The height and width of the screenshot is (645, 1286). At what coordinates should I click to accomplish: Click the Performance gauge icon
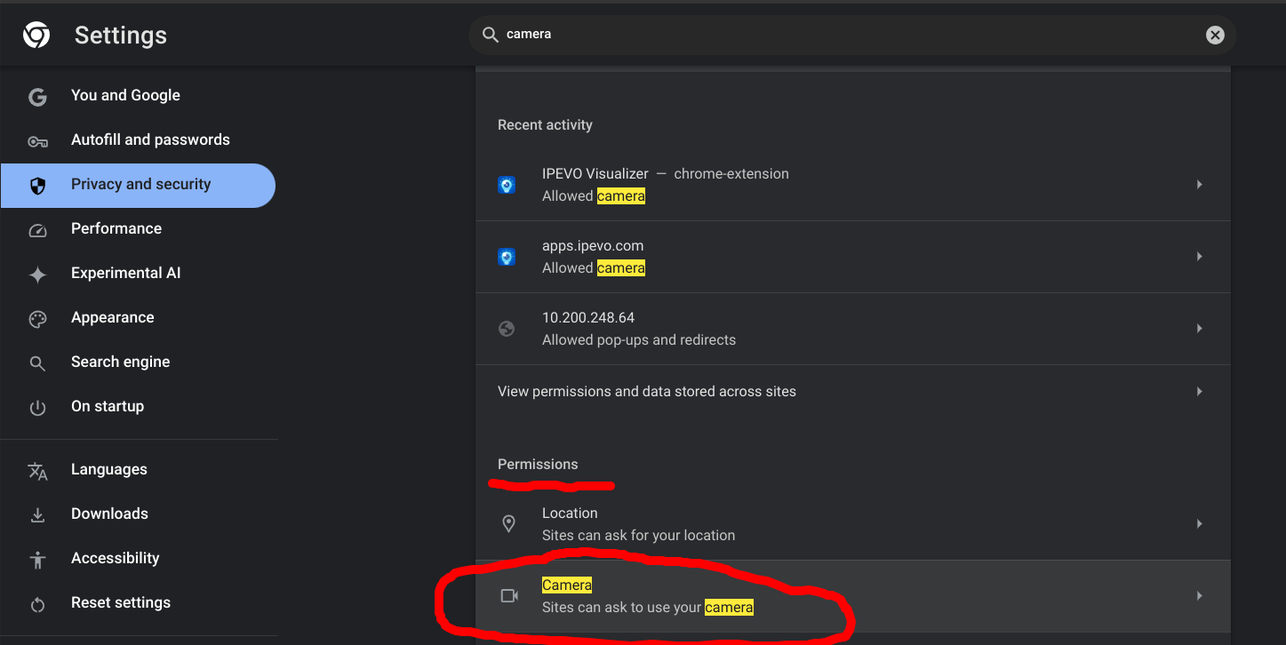(x=37, y=229)
